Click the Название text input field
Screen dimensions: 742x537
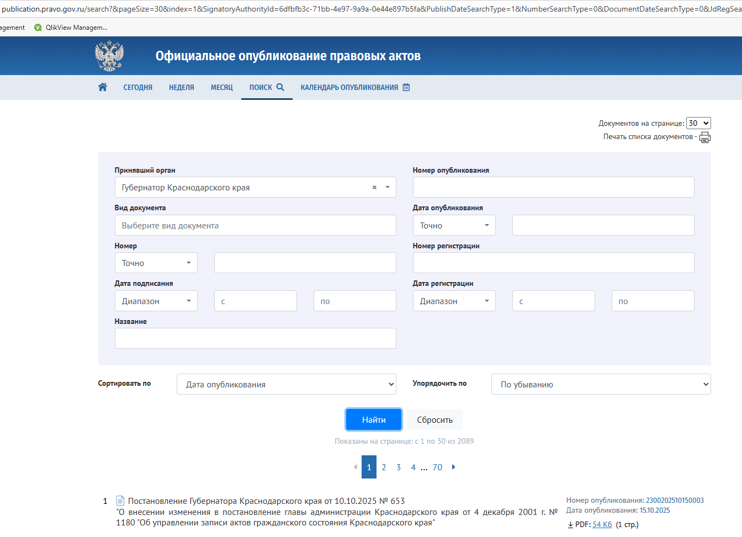(x=255, y=338)
